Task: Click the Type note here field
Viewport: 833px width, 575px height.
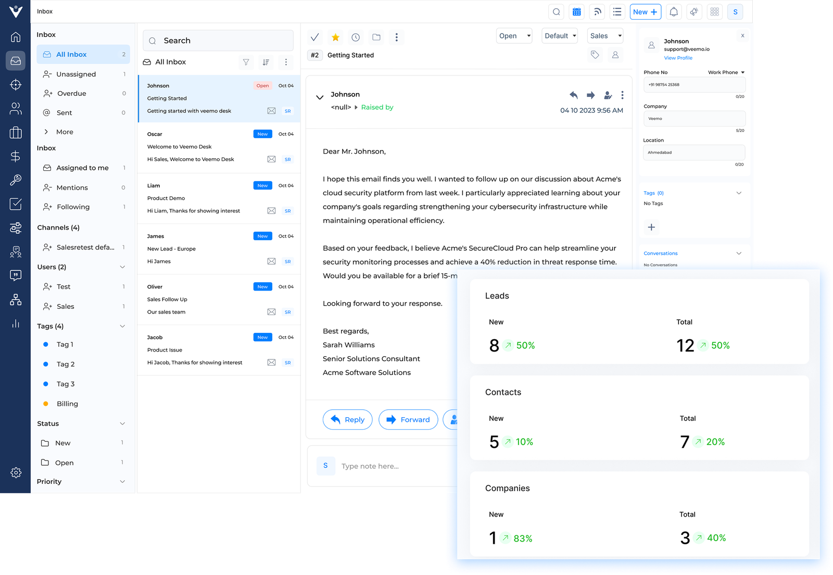Action: click(370, 466)
